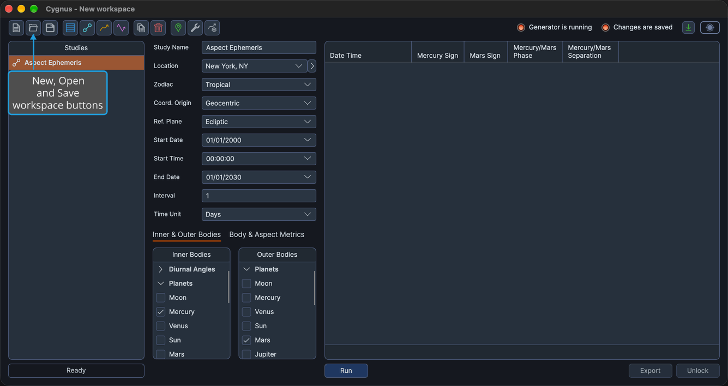Uncheck Mercury in Inner Bodies list
The width and height of the screenshot is (728, 386).
(x=161, y=312)
